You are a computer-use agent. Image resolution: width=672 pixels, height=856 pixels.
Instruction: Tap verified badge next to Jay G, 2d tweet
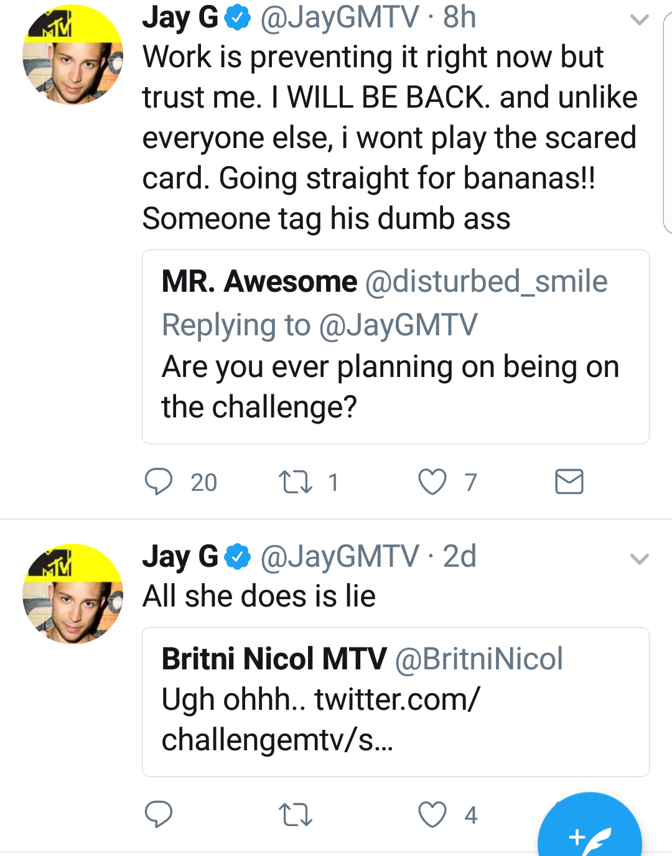(237, 556)
